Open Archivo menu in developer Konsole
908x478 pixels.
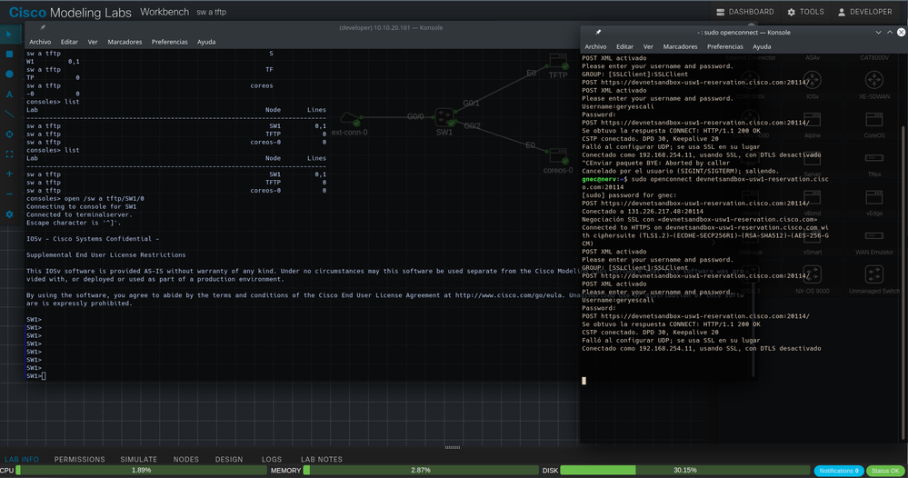(x=40, y=42)
